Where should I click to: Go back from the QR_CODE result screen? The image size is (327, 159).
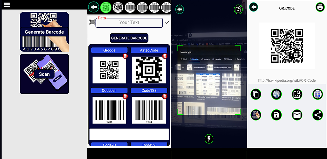click(254, 7)
